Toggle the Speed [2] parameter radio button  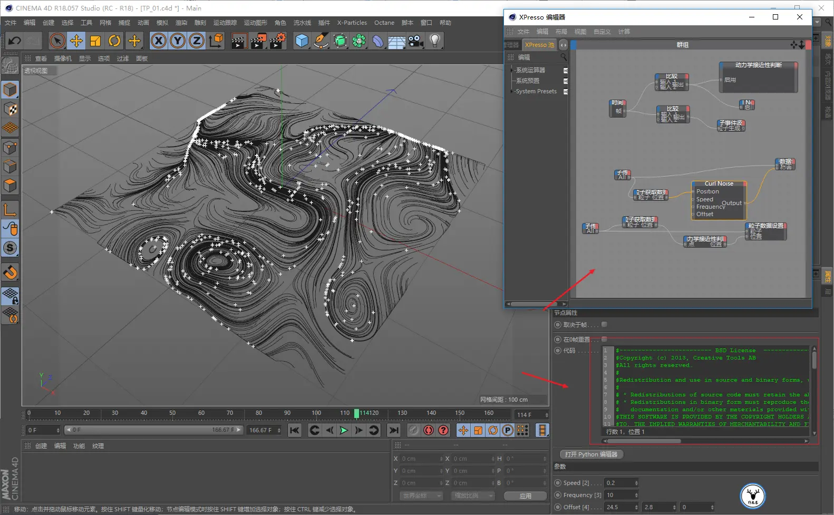pyautogui.click(x=558, y=483)
